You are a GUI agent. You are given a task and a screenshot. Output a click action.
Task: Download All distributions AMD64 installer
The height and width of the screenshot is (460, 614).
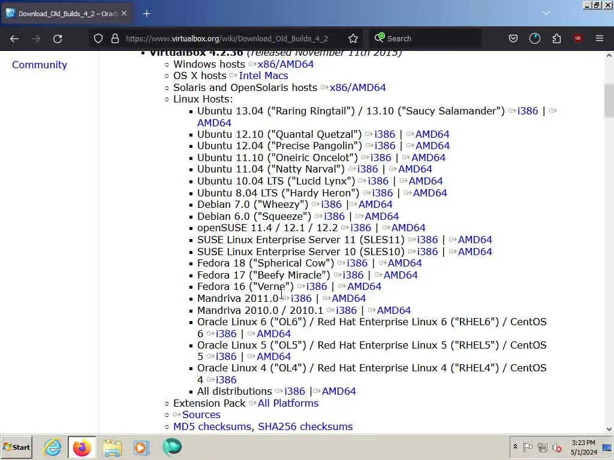pyautogui.click(x=339, y=391)
